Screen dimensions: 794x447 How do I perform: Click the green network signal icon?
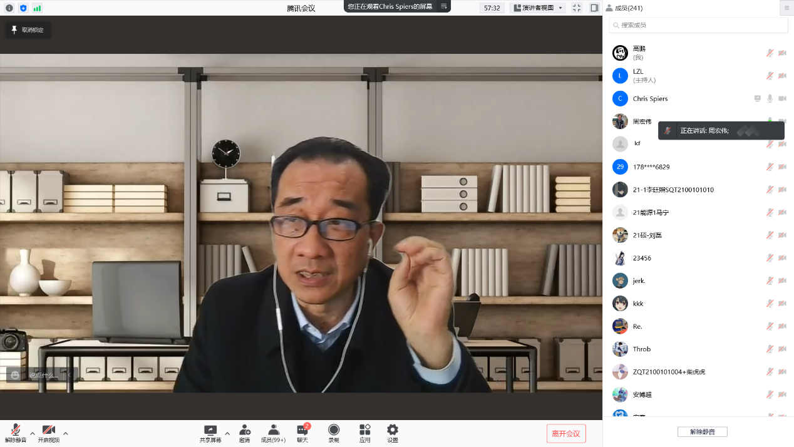click(37, 8)
